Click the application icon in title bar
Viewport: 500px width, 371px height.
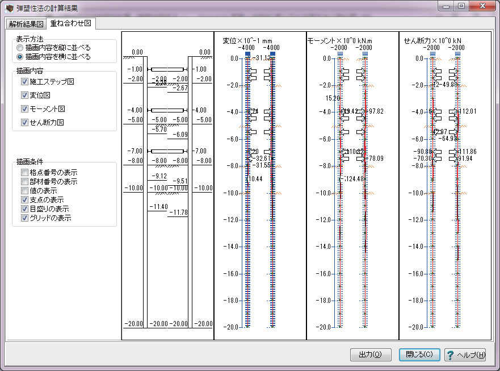point(9,8)
